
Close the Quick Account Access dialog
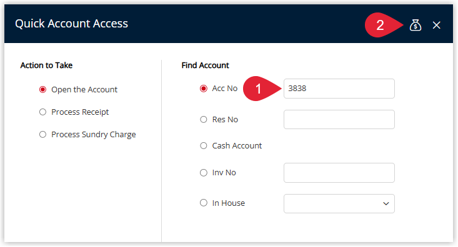(x=436, y=26)
